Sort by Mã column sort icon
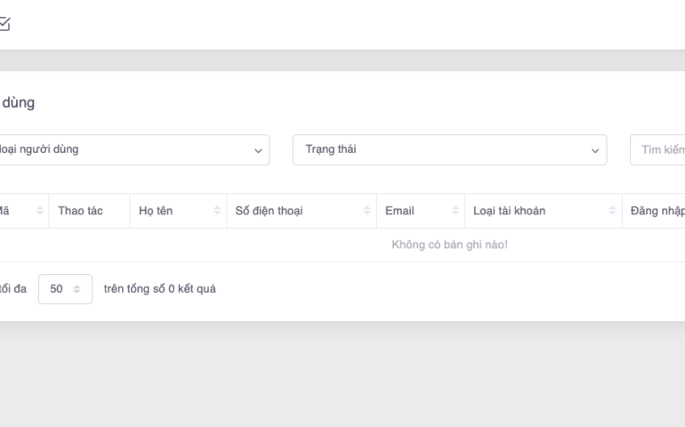The height and width of the screenshot is (427, 685). 39,211
